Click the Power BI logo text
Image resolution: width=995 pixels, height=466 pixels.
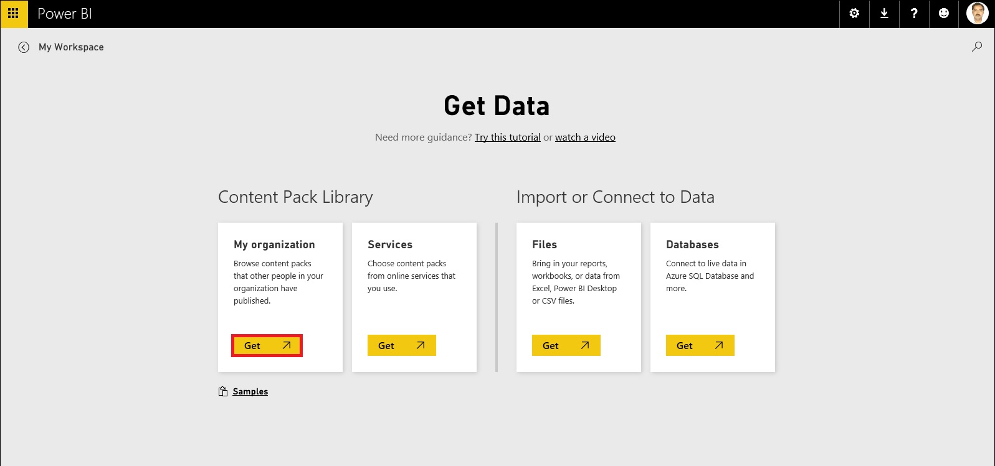[x=64, y=13]
